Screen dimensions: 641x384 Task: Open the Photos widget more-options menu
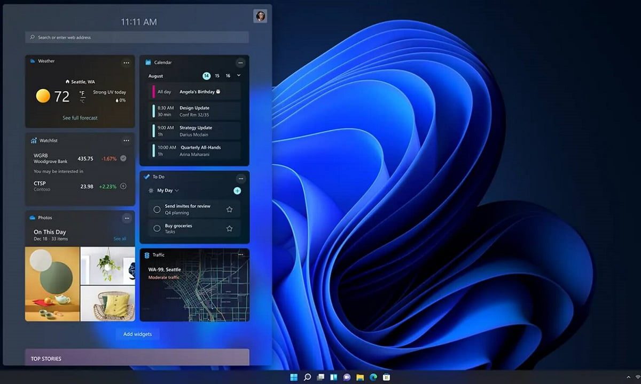(x=127, y=218)
